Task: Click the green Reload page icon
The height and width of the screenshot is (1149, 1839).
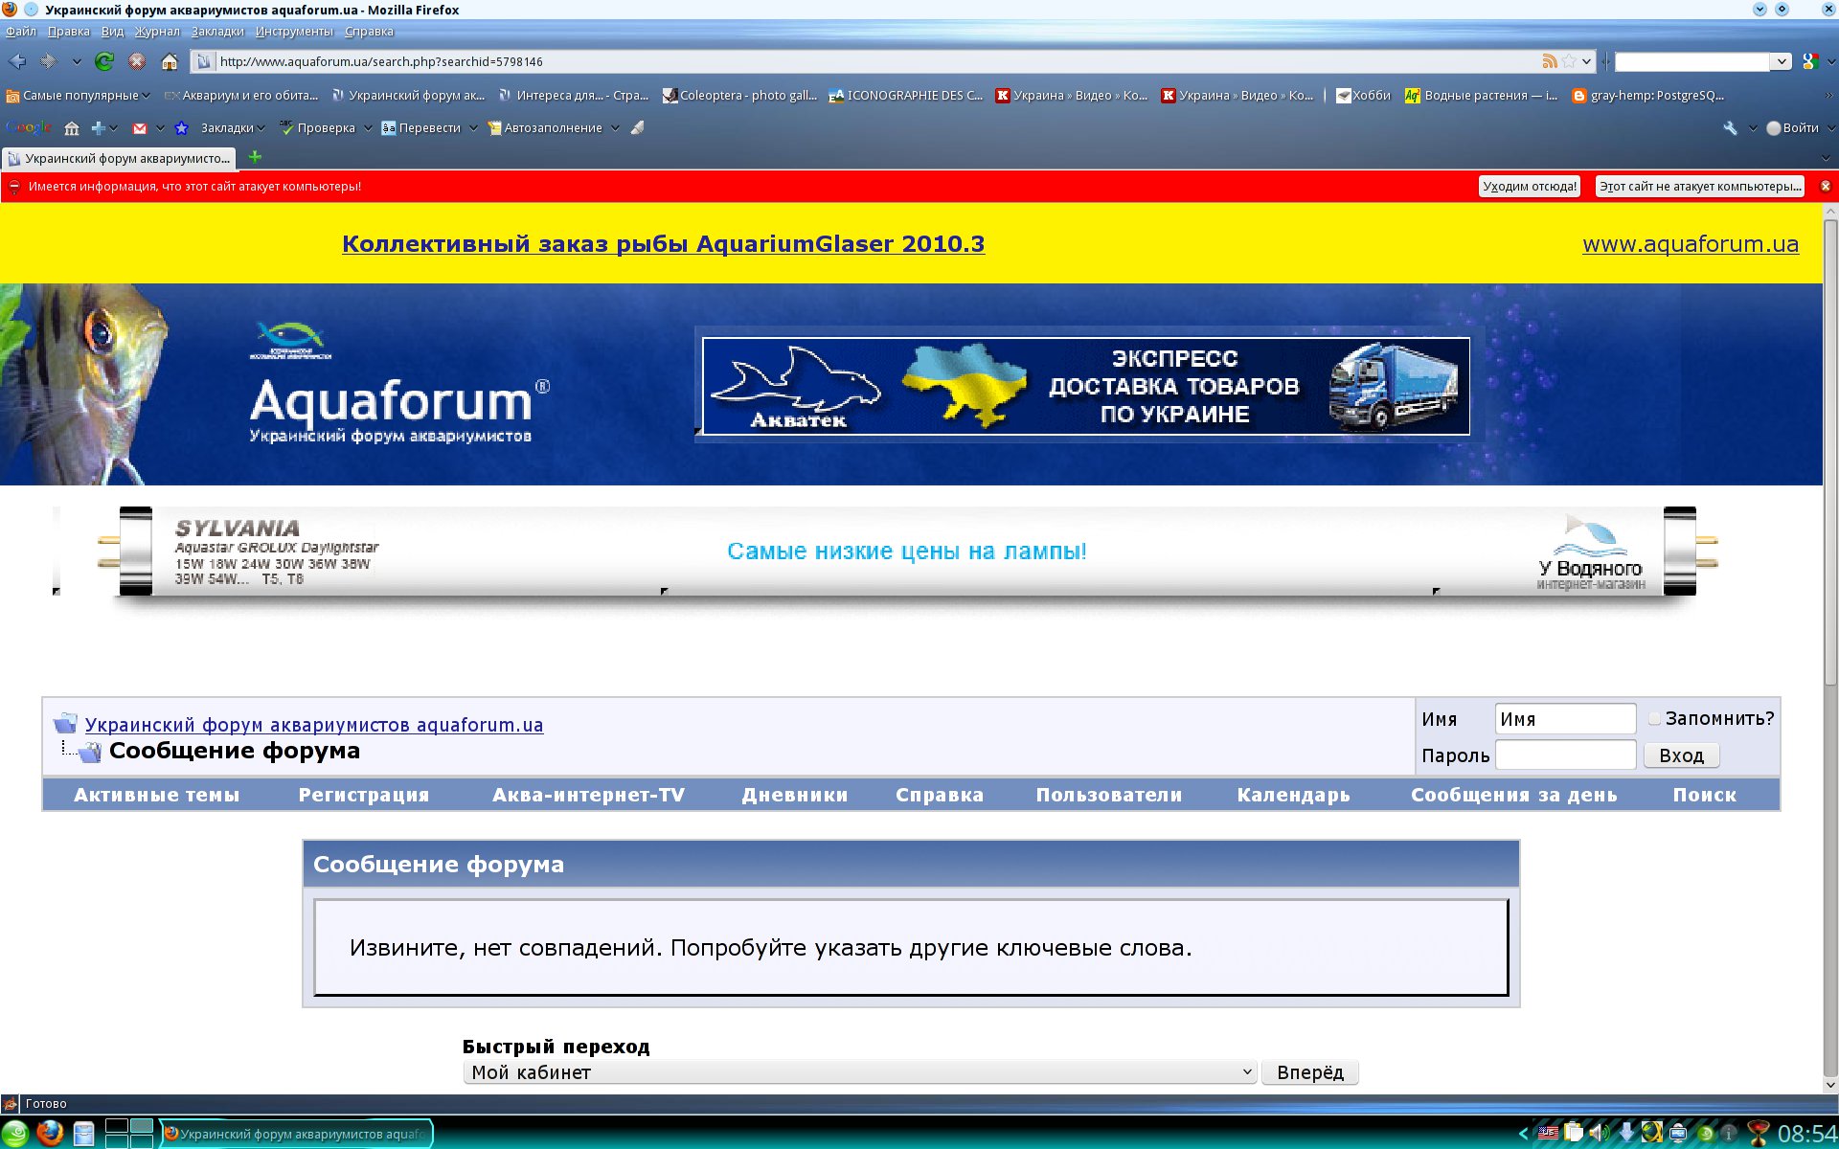Action: 104,62
